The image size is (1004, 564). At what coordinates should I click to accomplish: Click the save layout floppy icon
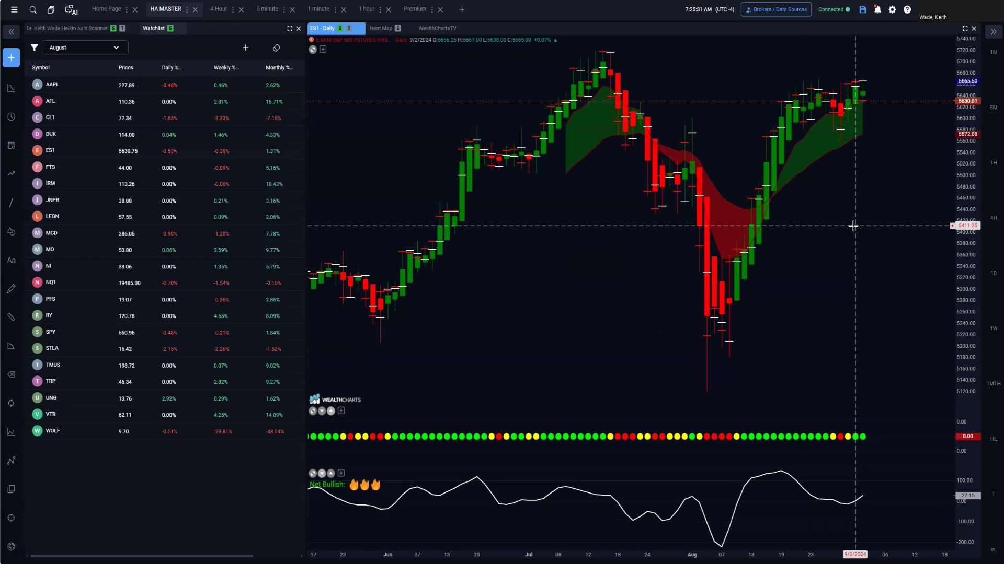pos(863,9)
